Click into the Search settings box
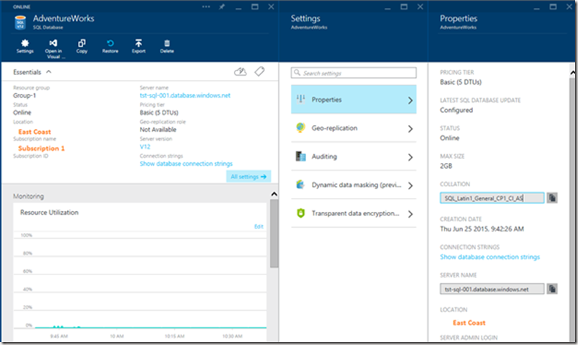578x345 pixels. pyautogui.click(x=354, y=74)
